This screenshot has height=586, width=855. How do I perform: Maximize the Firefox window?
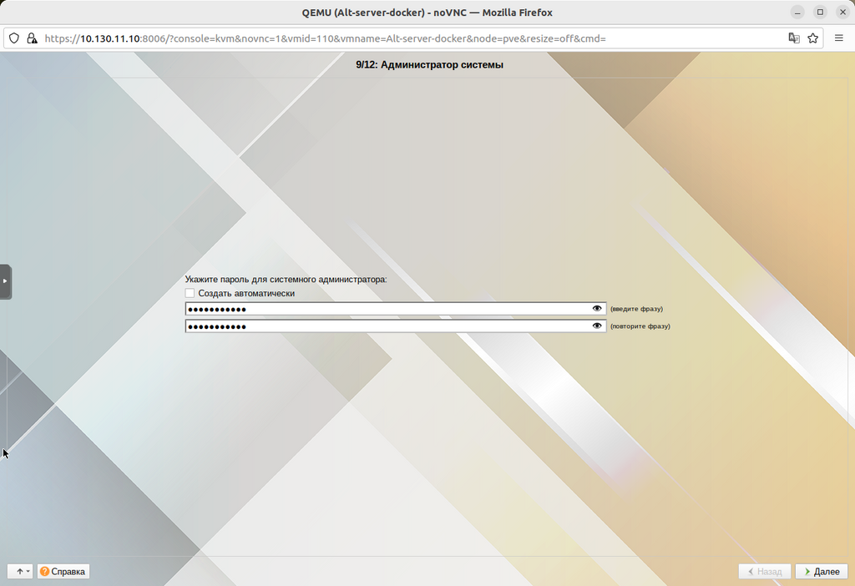(820, 13)
